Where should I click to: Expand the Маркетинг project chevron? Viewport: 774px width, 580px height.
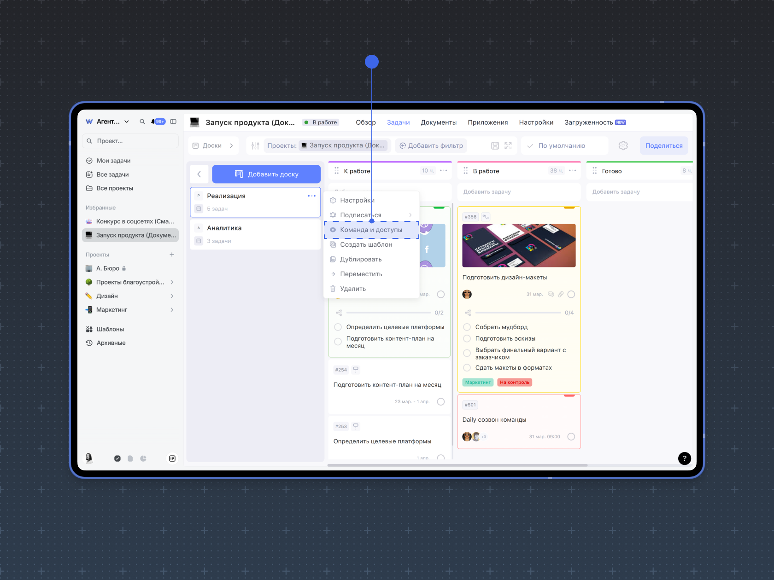point(172,310)
